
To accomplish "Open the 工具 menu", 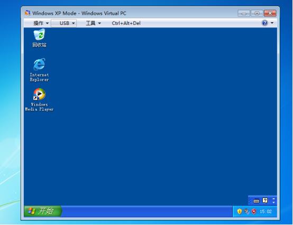I will pyautogui.click(x=93, y=23).
